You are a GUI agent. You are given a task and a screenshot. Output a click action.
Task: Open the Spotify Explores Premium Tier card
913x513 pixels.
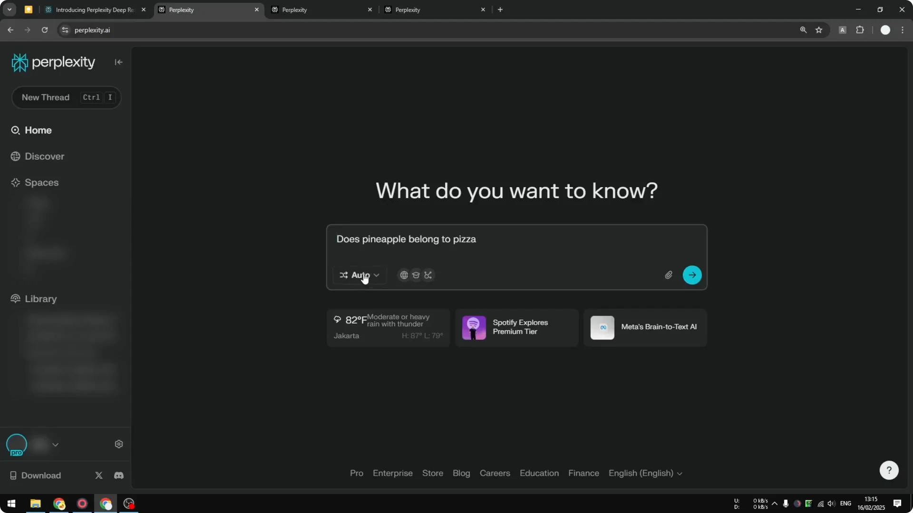coord(517,327)
